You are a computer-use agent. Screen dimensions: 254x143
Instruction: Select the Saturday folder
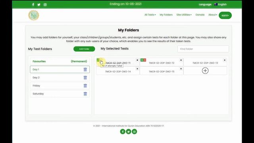coord(60,94)
